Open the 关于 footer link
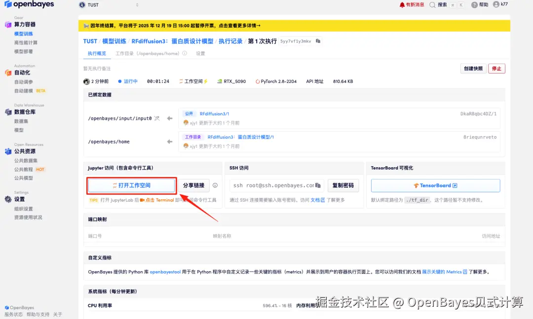Screen dimensions: 533x319 click(x=57, y=315)
